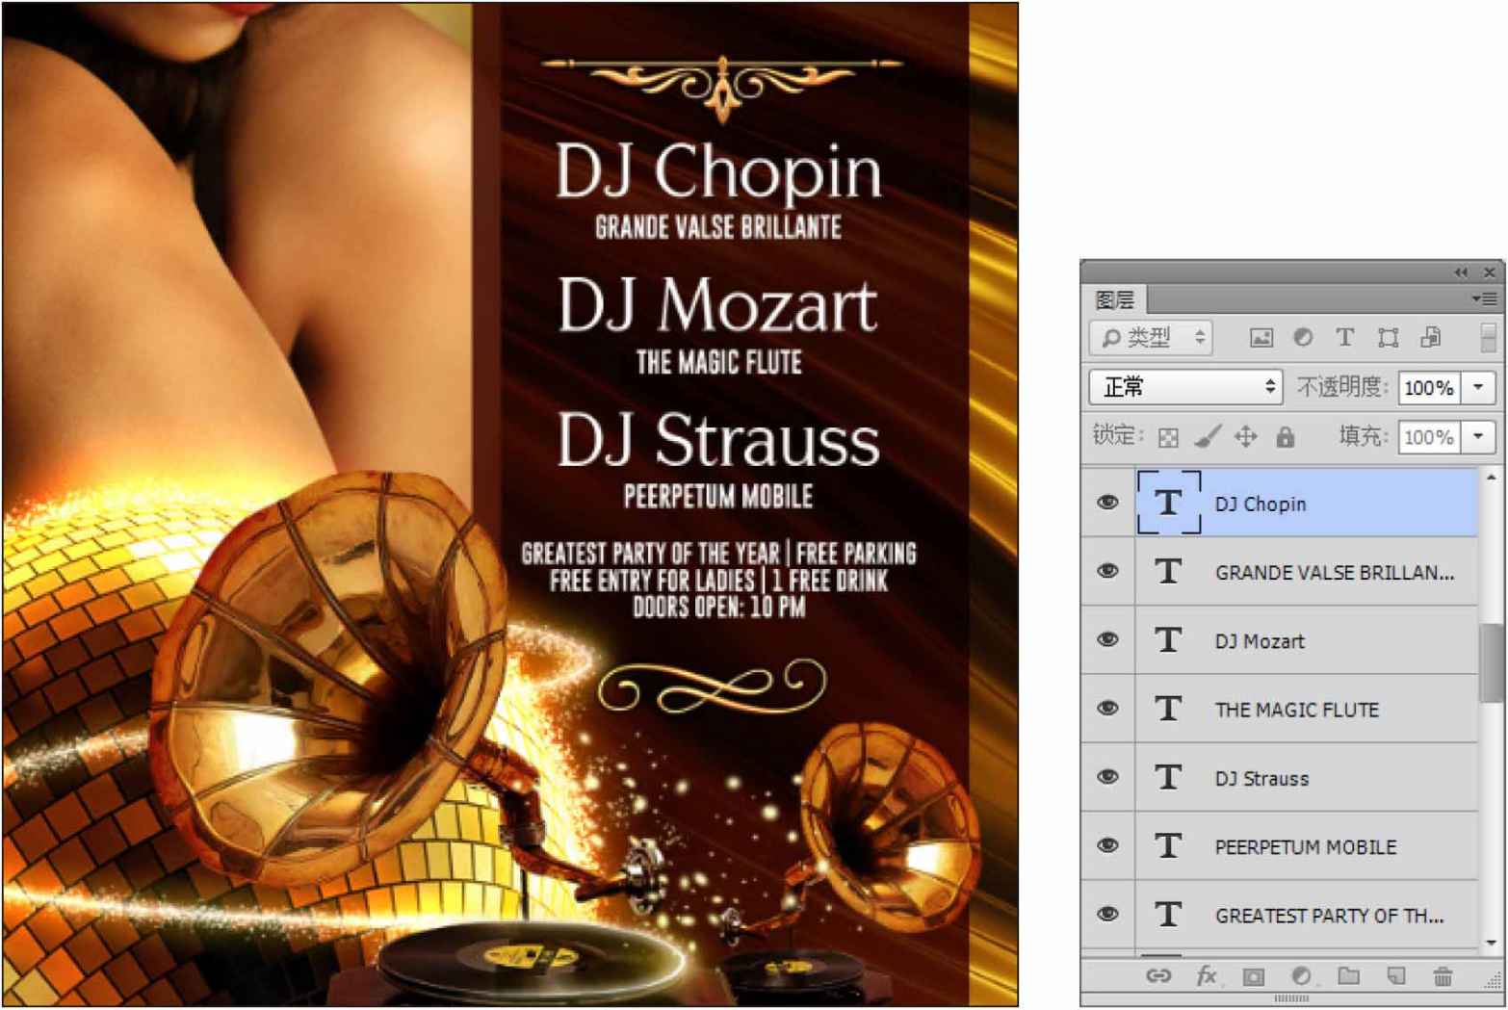Hide the THE MAGIC FLUTE layer
1508x1010 pixels.
click(1107, 708)
